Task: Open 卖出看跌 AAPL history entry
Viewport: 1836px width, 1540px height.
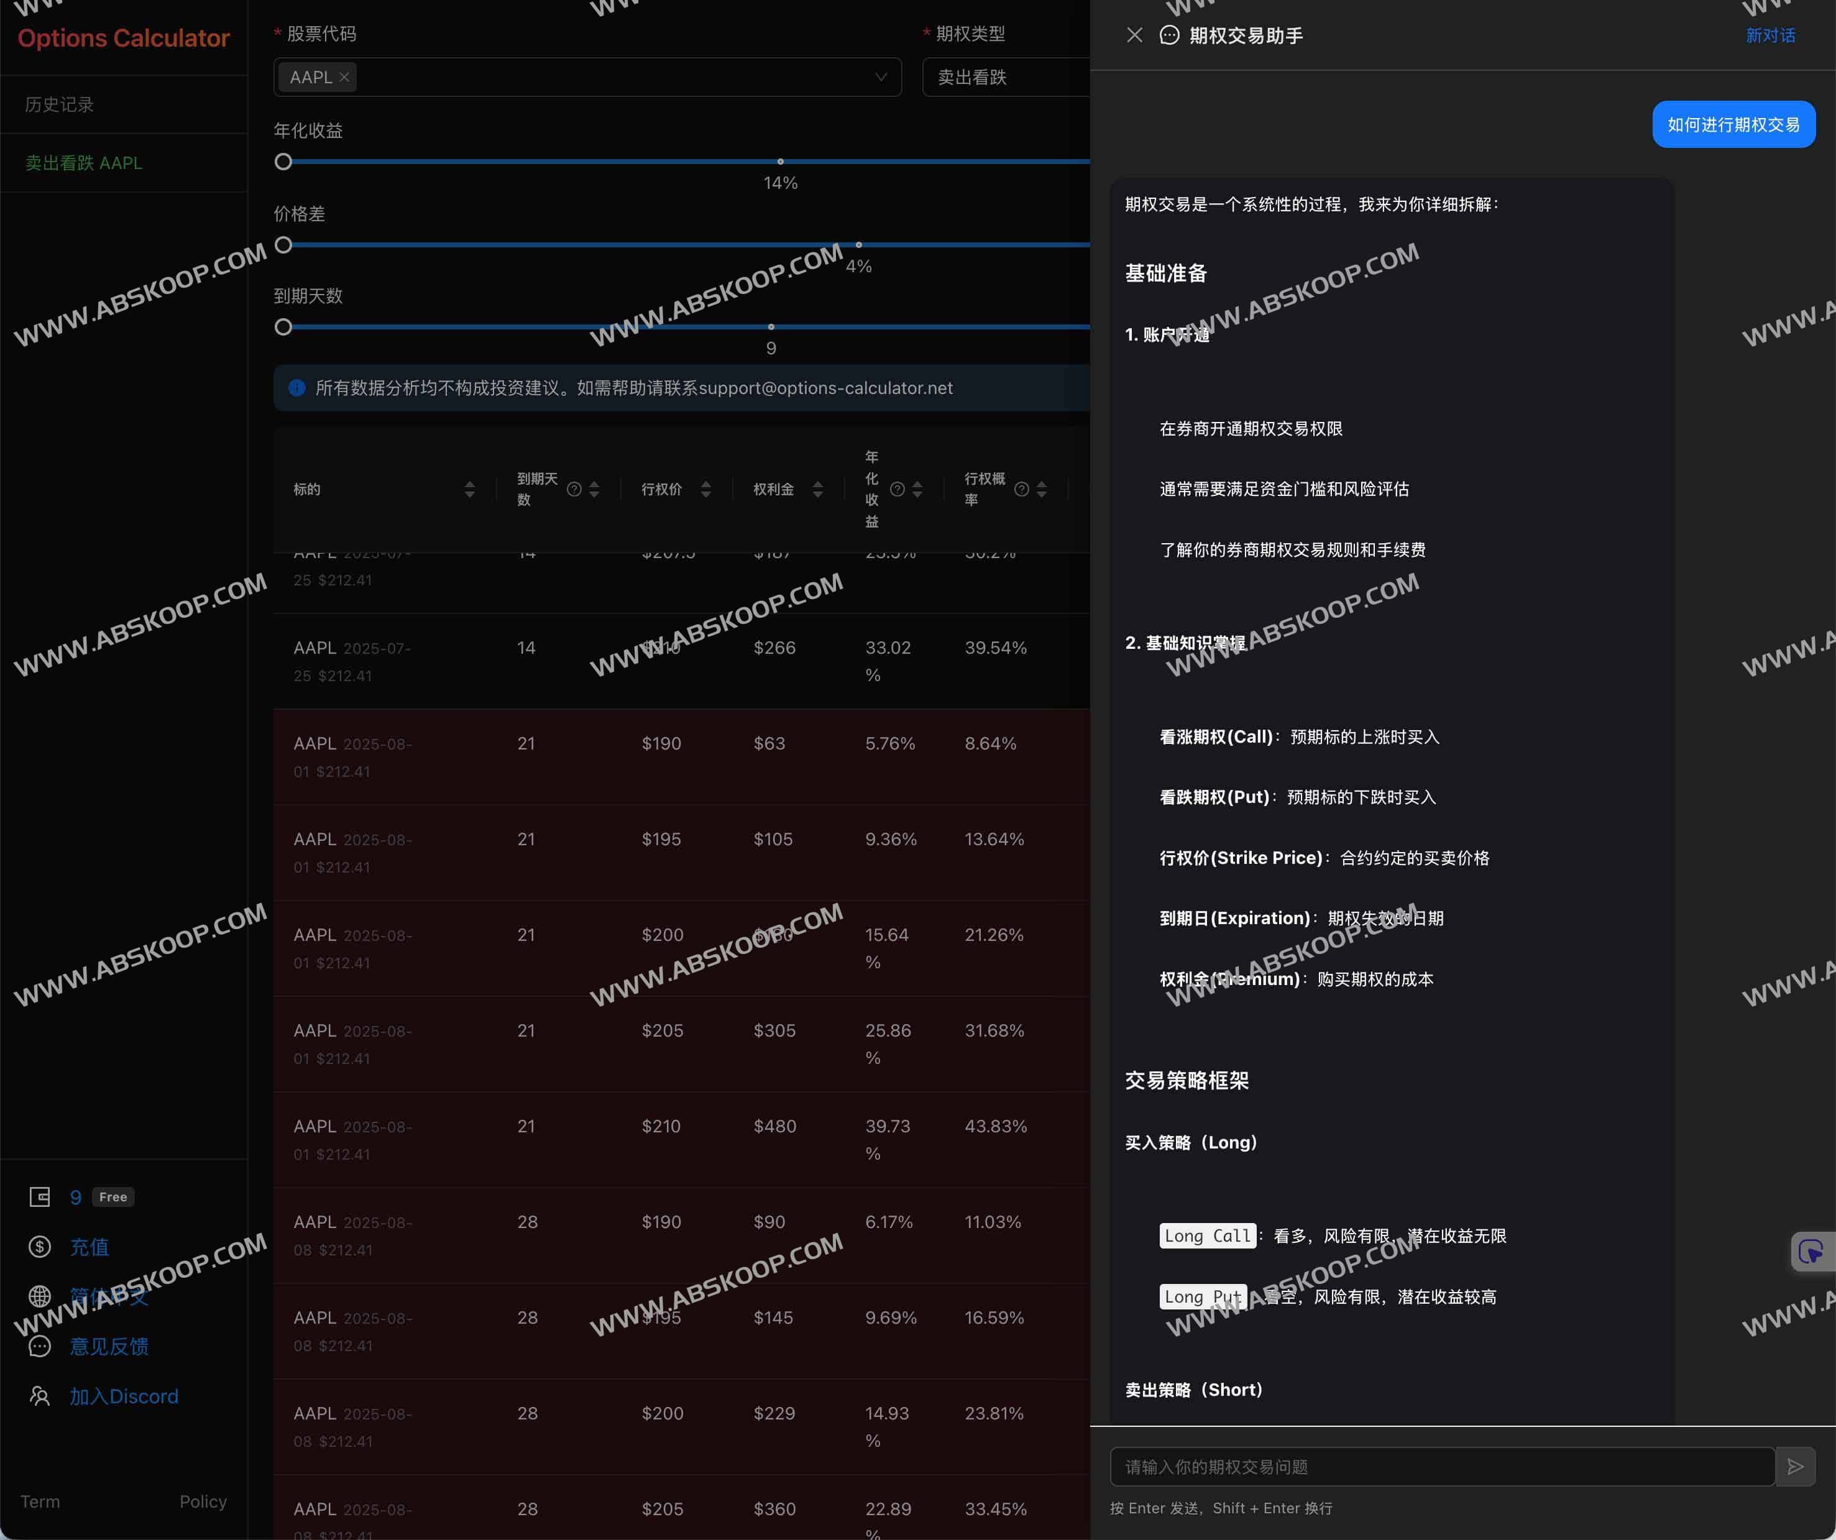Action: pos(84,163)
